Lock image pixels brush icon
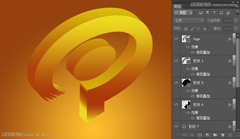The width and height of the screenshot is (240, 139). (192, 28)
